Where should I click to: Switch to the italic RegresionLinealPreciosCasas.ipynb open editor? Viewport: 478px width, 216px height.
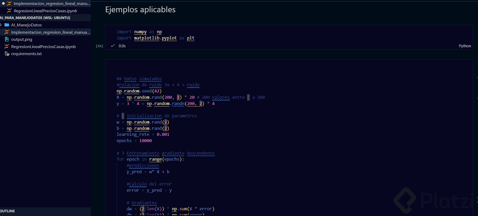point(45,11)
